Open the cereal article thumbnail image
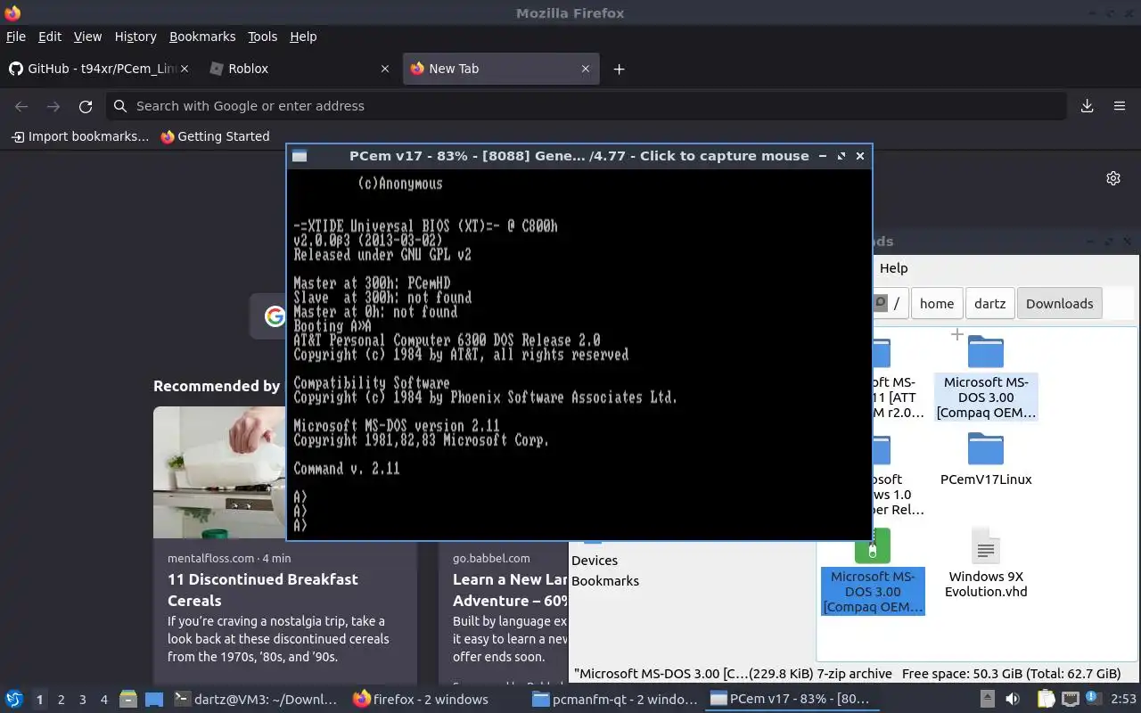 click(x=219, y=472)
